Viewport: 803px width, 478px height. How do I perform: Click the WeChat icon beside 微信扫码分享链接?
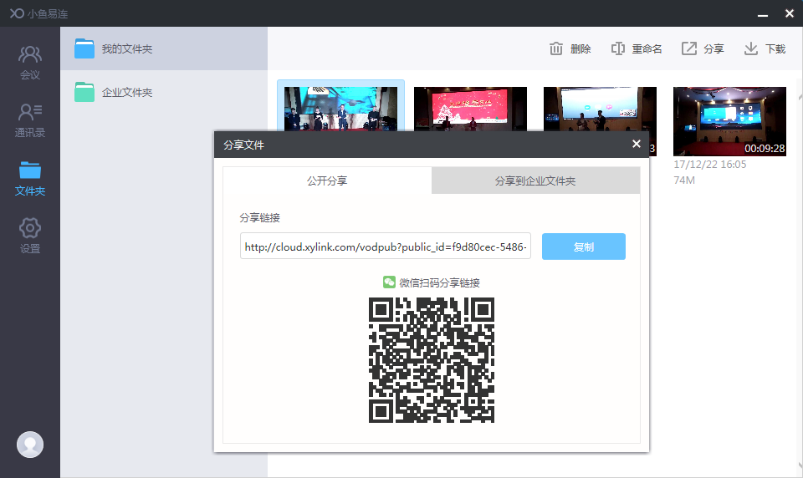click(x=389, y=282)
